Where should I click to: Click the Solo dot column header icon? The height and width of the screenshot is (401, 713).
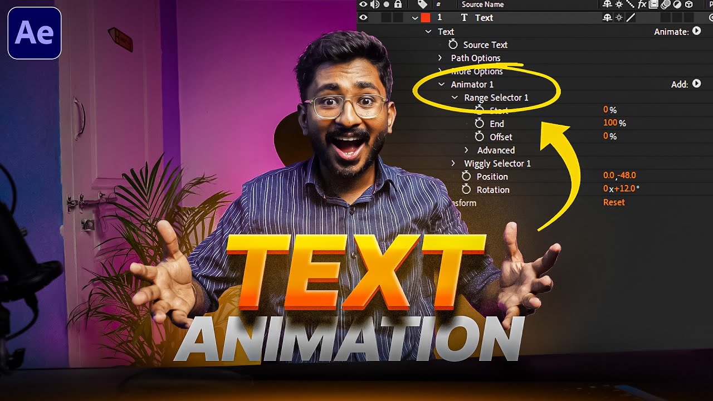(386, 4)
